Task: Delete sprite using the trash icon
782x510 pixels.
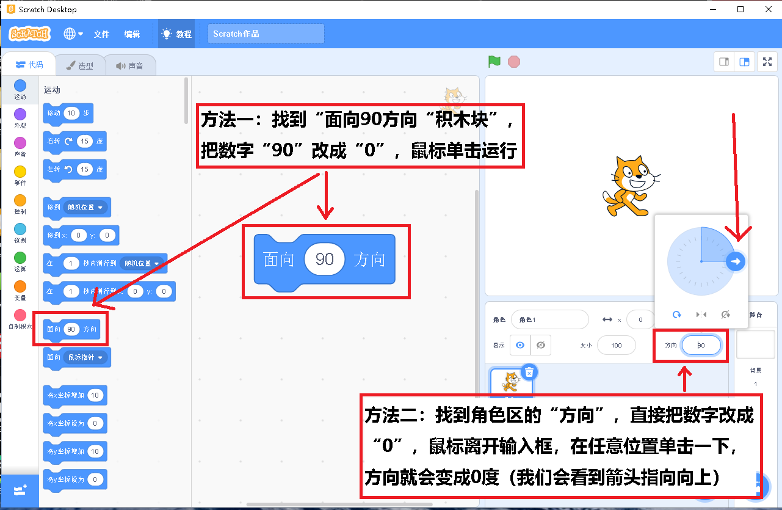Action: [x=529, y=371]
